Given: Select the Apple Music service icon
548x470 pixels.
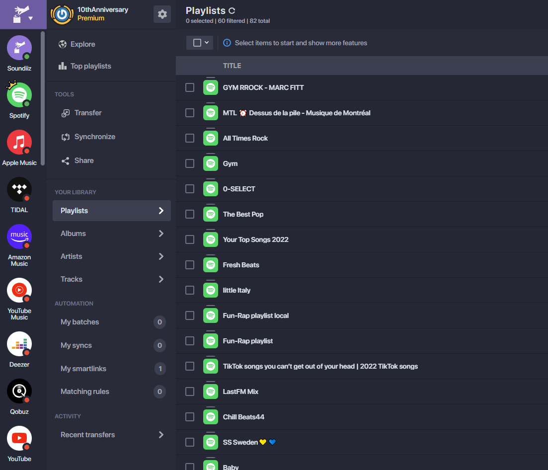Looking at the screenshot, I should [19, 143].
